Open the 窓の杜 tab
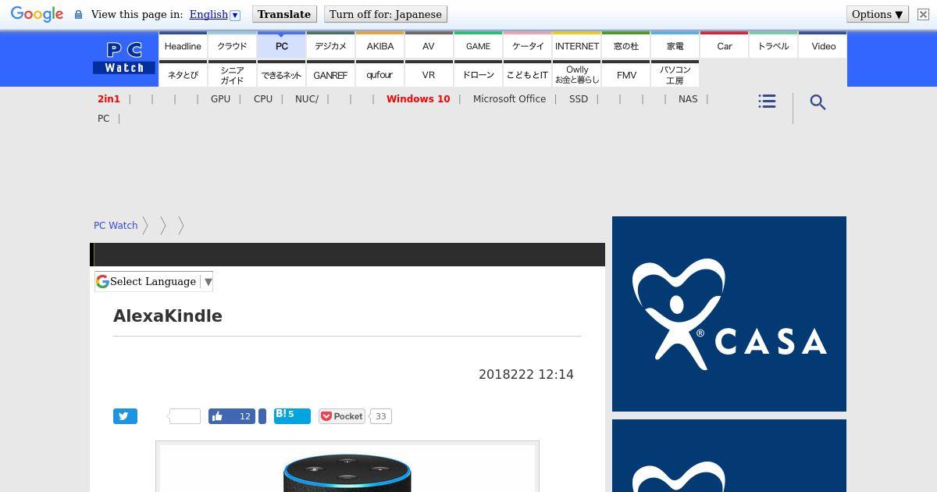The width and height of the screenshot is (937, 492). pyautogui.click(x=626, y=45)
